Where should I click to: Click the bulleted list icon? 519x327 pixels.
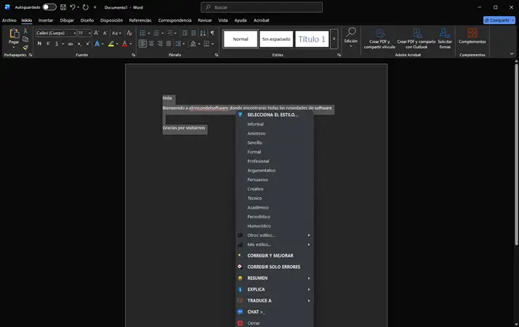click(x=142, y=33)
